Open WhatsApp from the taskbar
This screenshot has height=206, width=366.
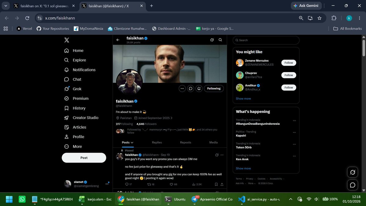22,199
